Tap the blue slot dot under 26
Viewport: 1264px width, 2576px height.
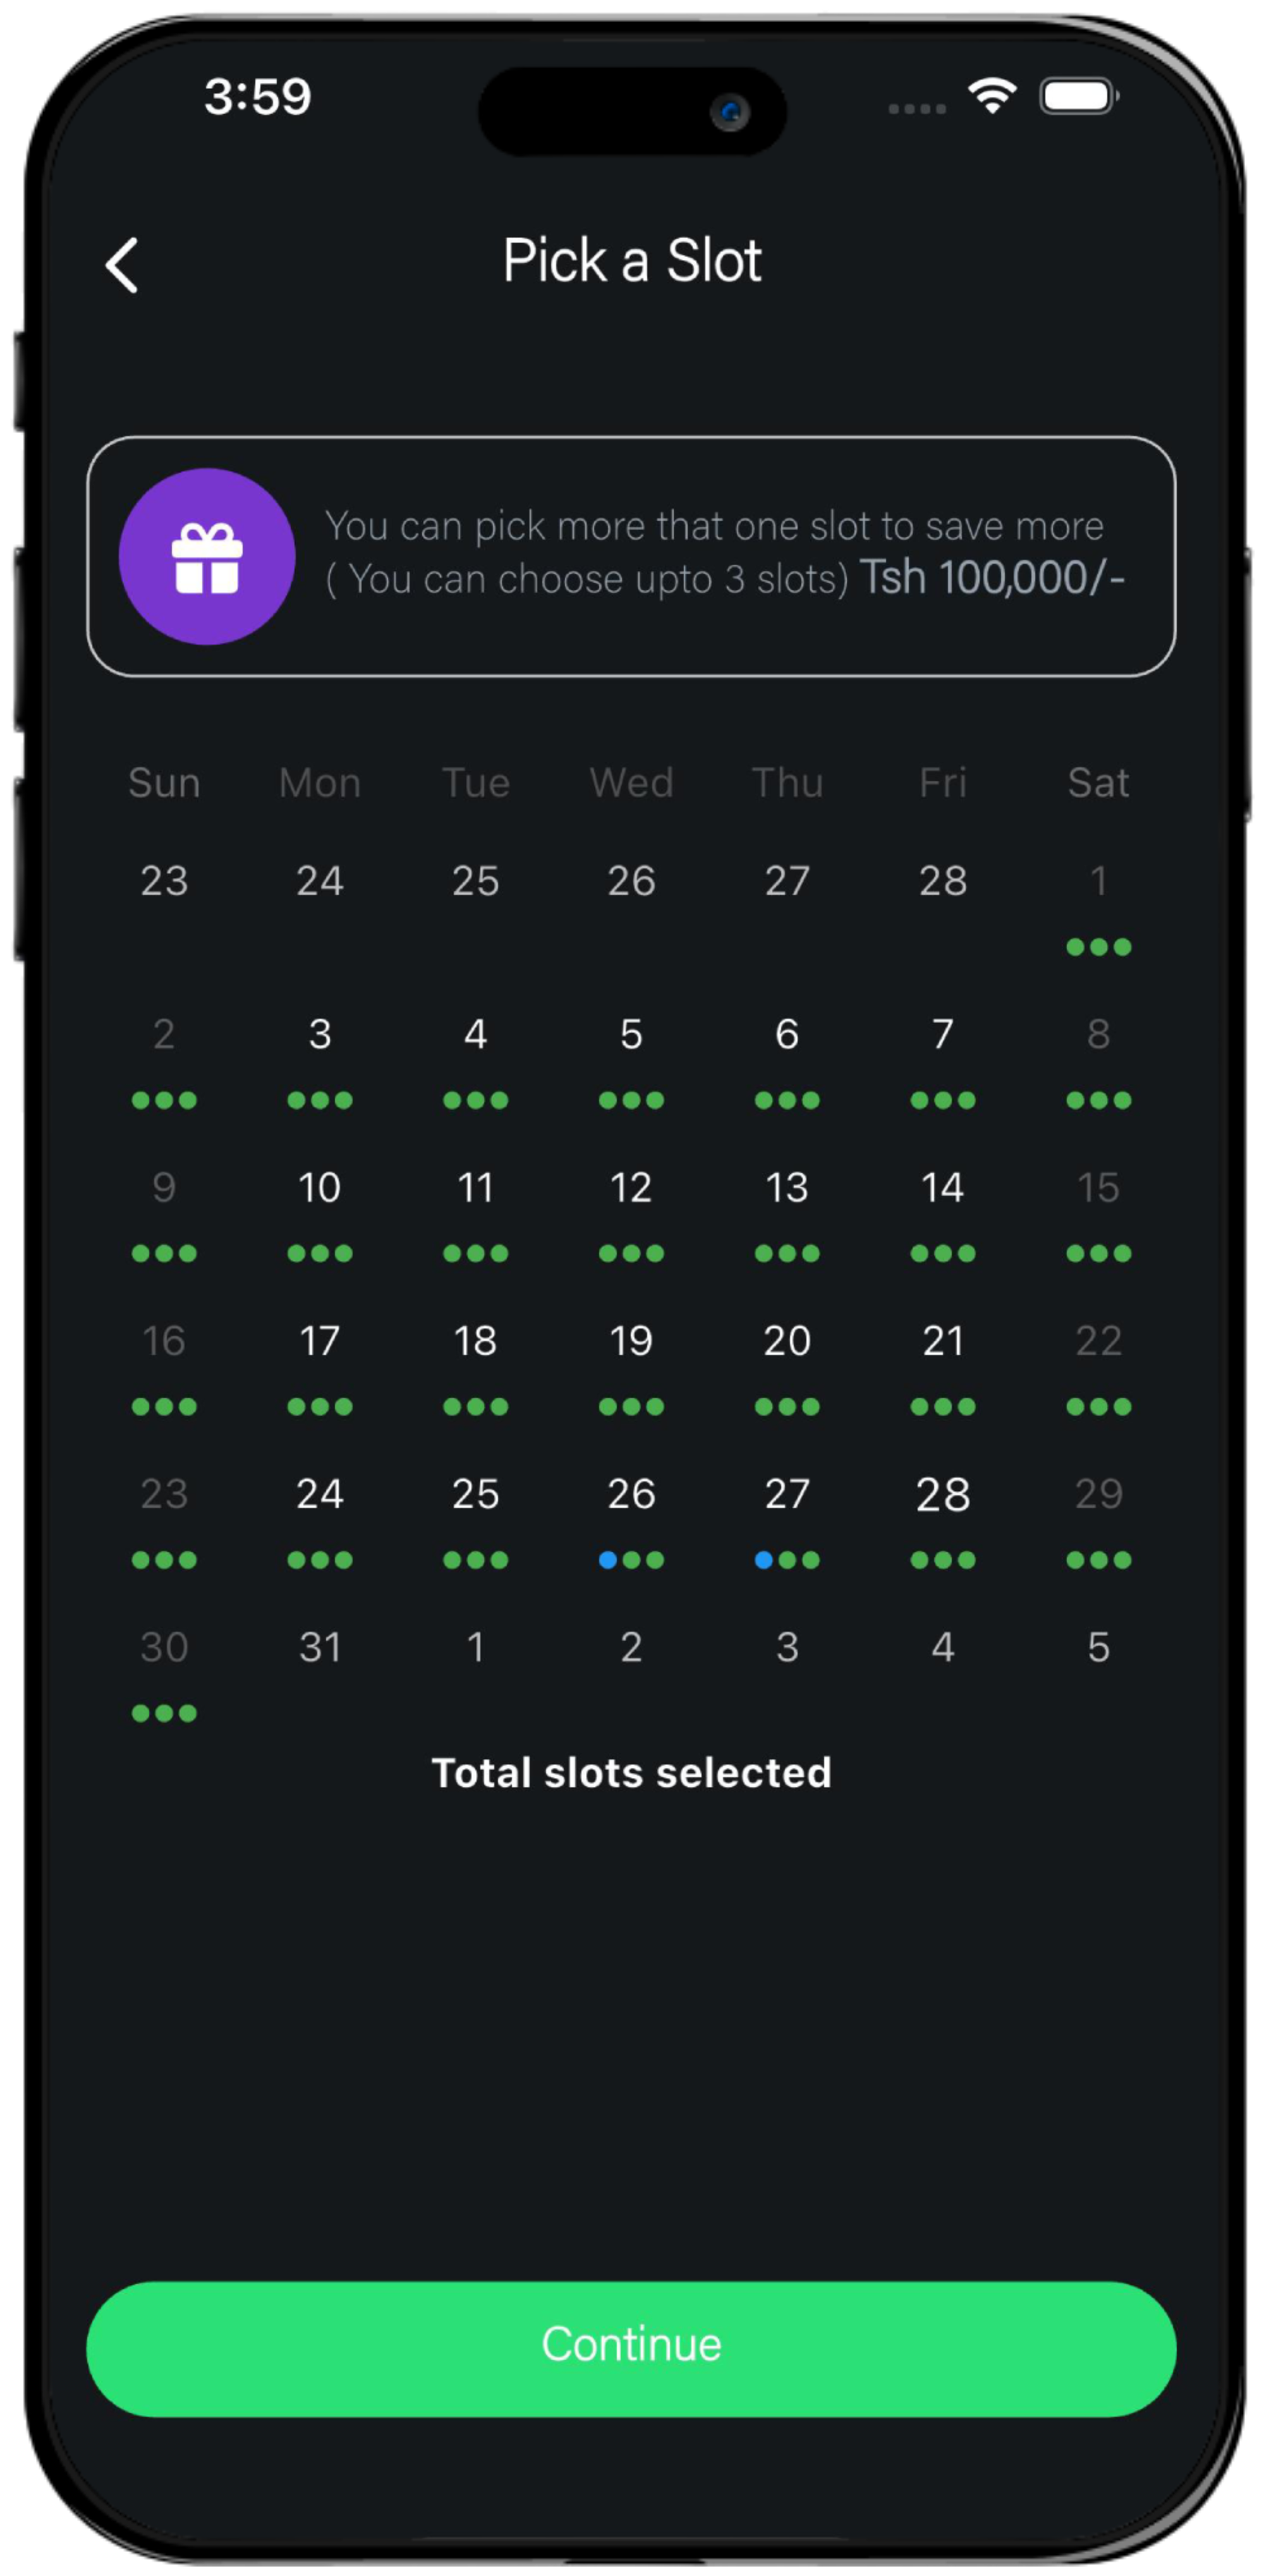point(607,1559)
